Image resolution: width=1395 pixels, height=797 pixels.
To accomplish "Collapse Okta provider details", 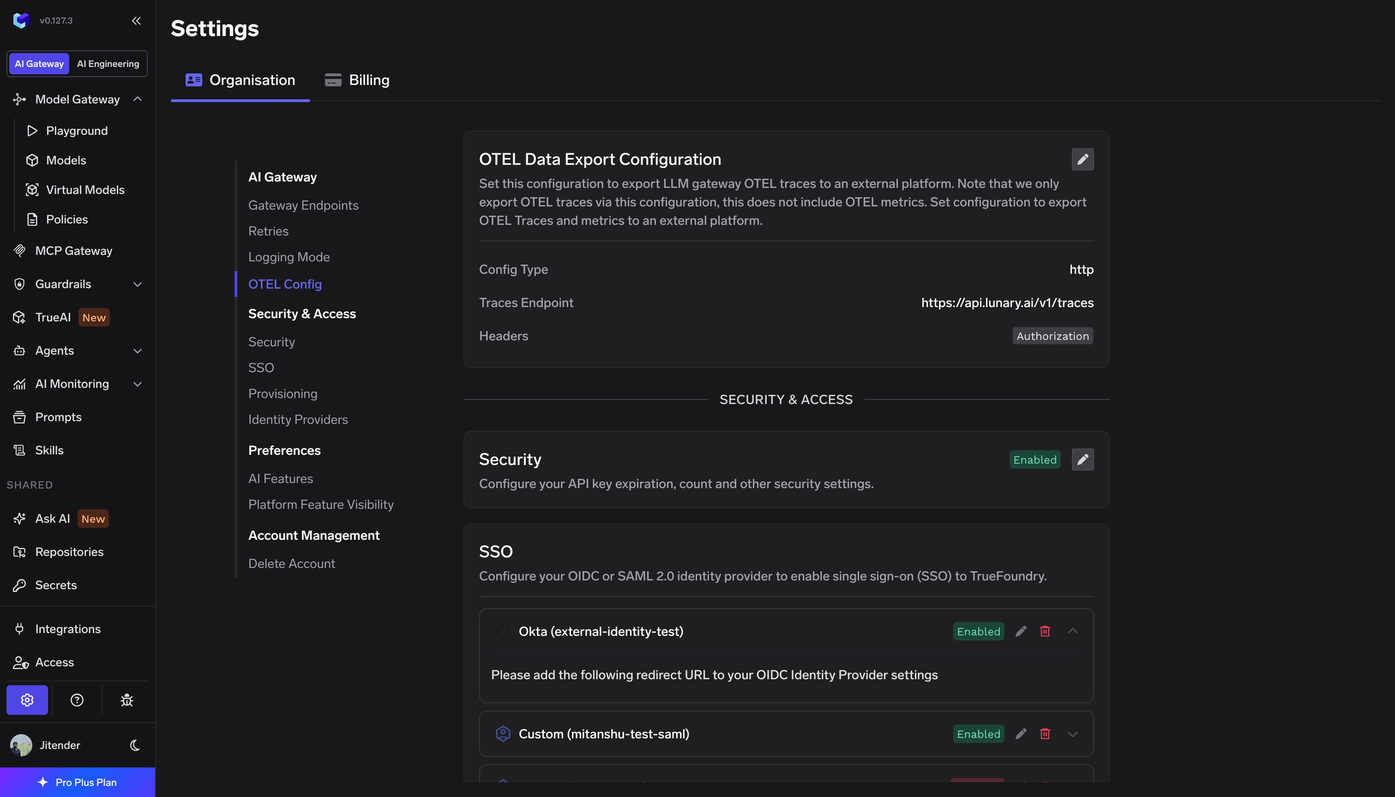I will coord(1072,631).
